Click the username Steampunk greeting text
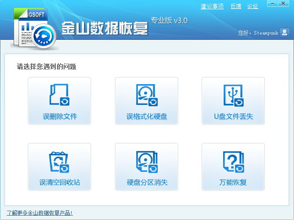 coord(258,33)
